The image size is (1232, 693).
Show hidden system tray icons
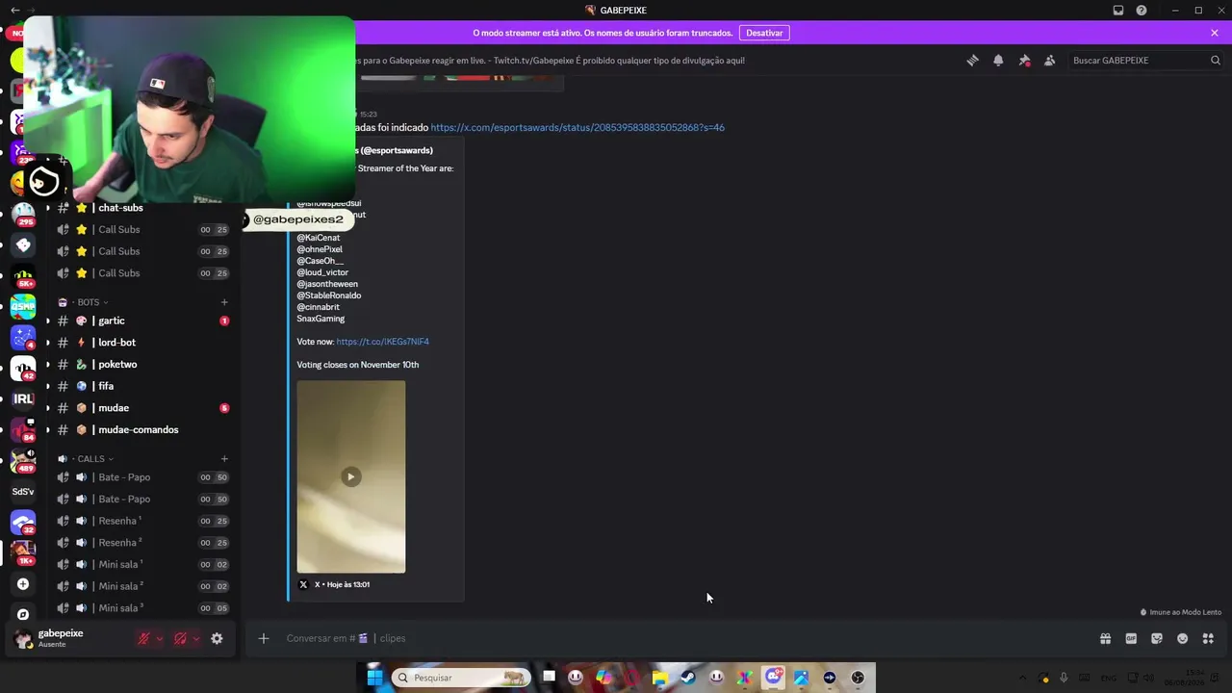pyautogui.click(x=1022, y=678)
